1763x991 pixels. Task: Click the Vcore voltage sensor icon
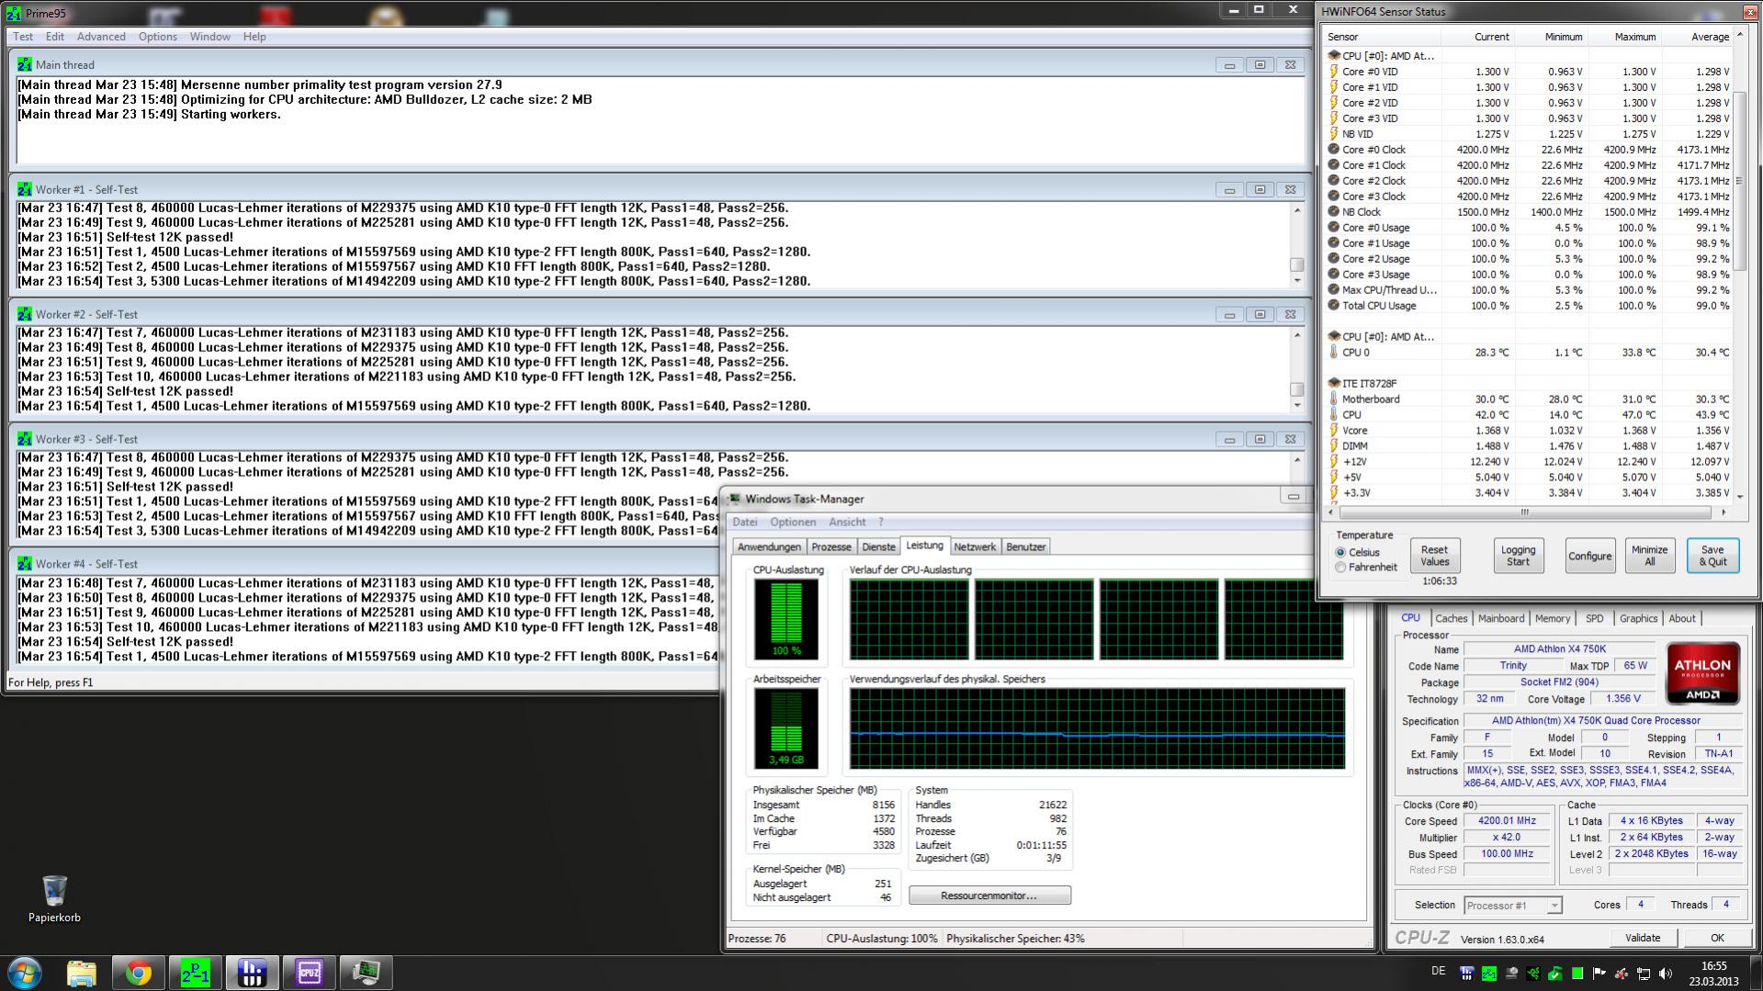[1334, 431]
